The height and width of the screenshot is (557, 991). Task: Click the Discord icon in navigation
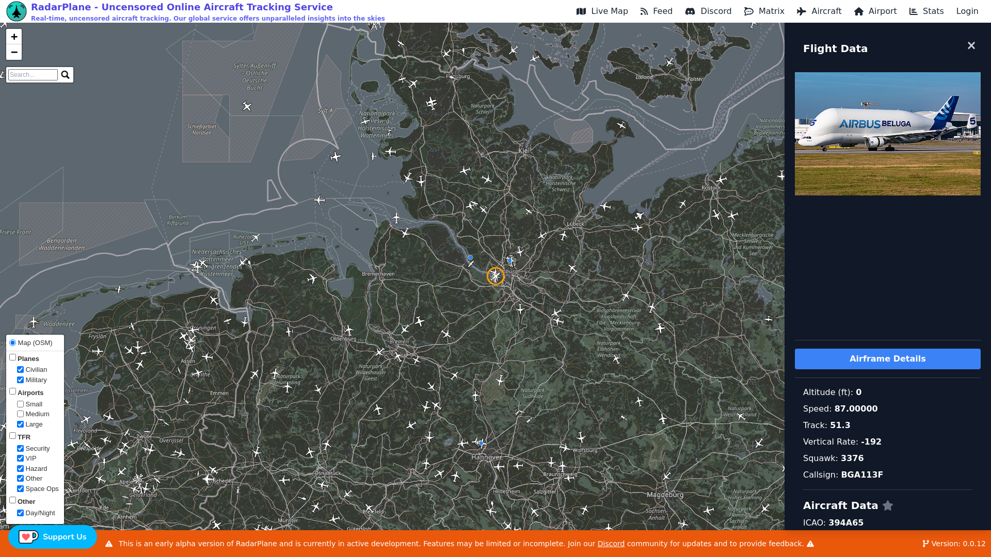[690, 11]
